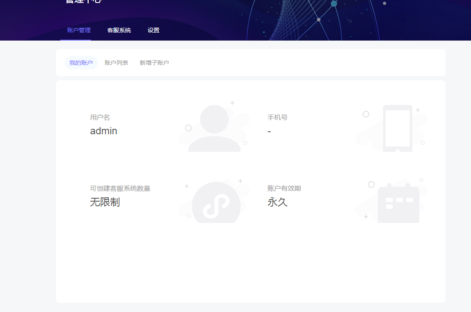Click the small circle beside the calendar graphic
Viewport: 471px width, 312px height.
pos(371,184)
